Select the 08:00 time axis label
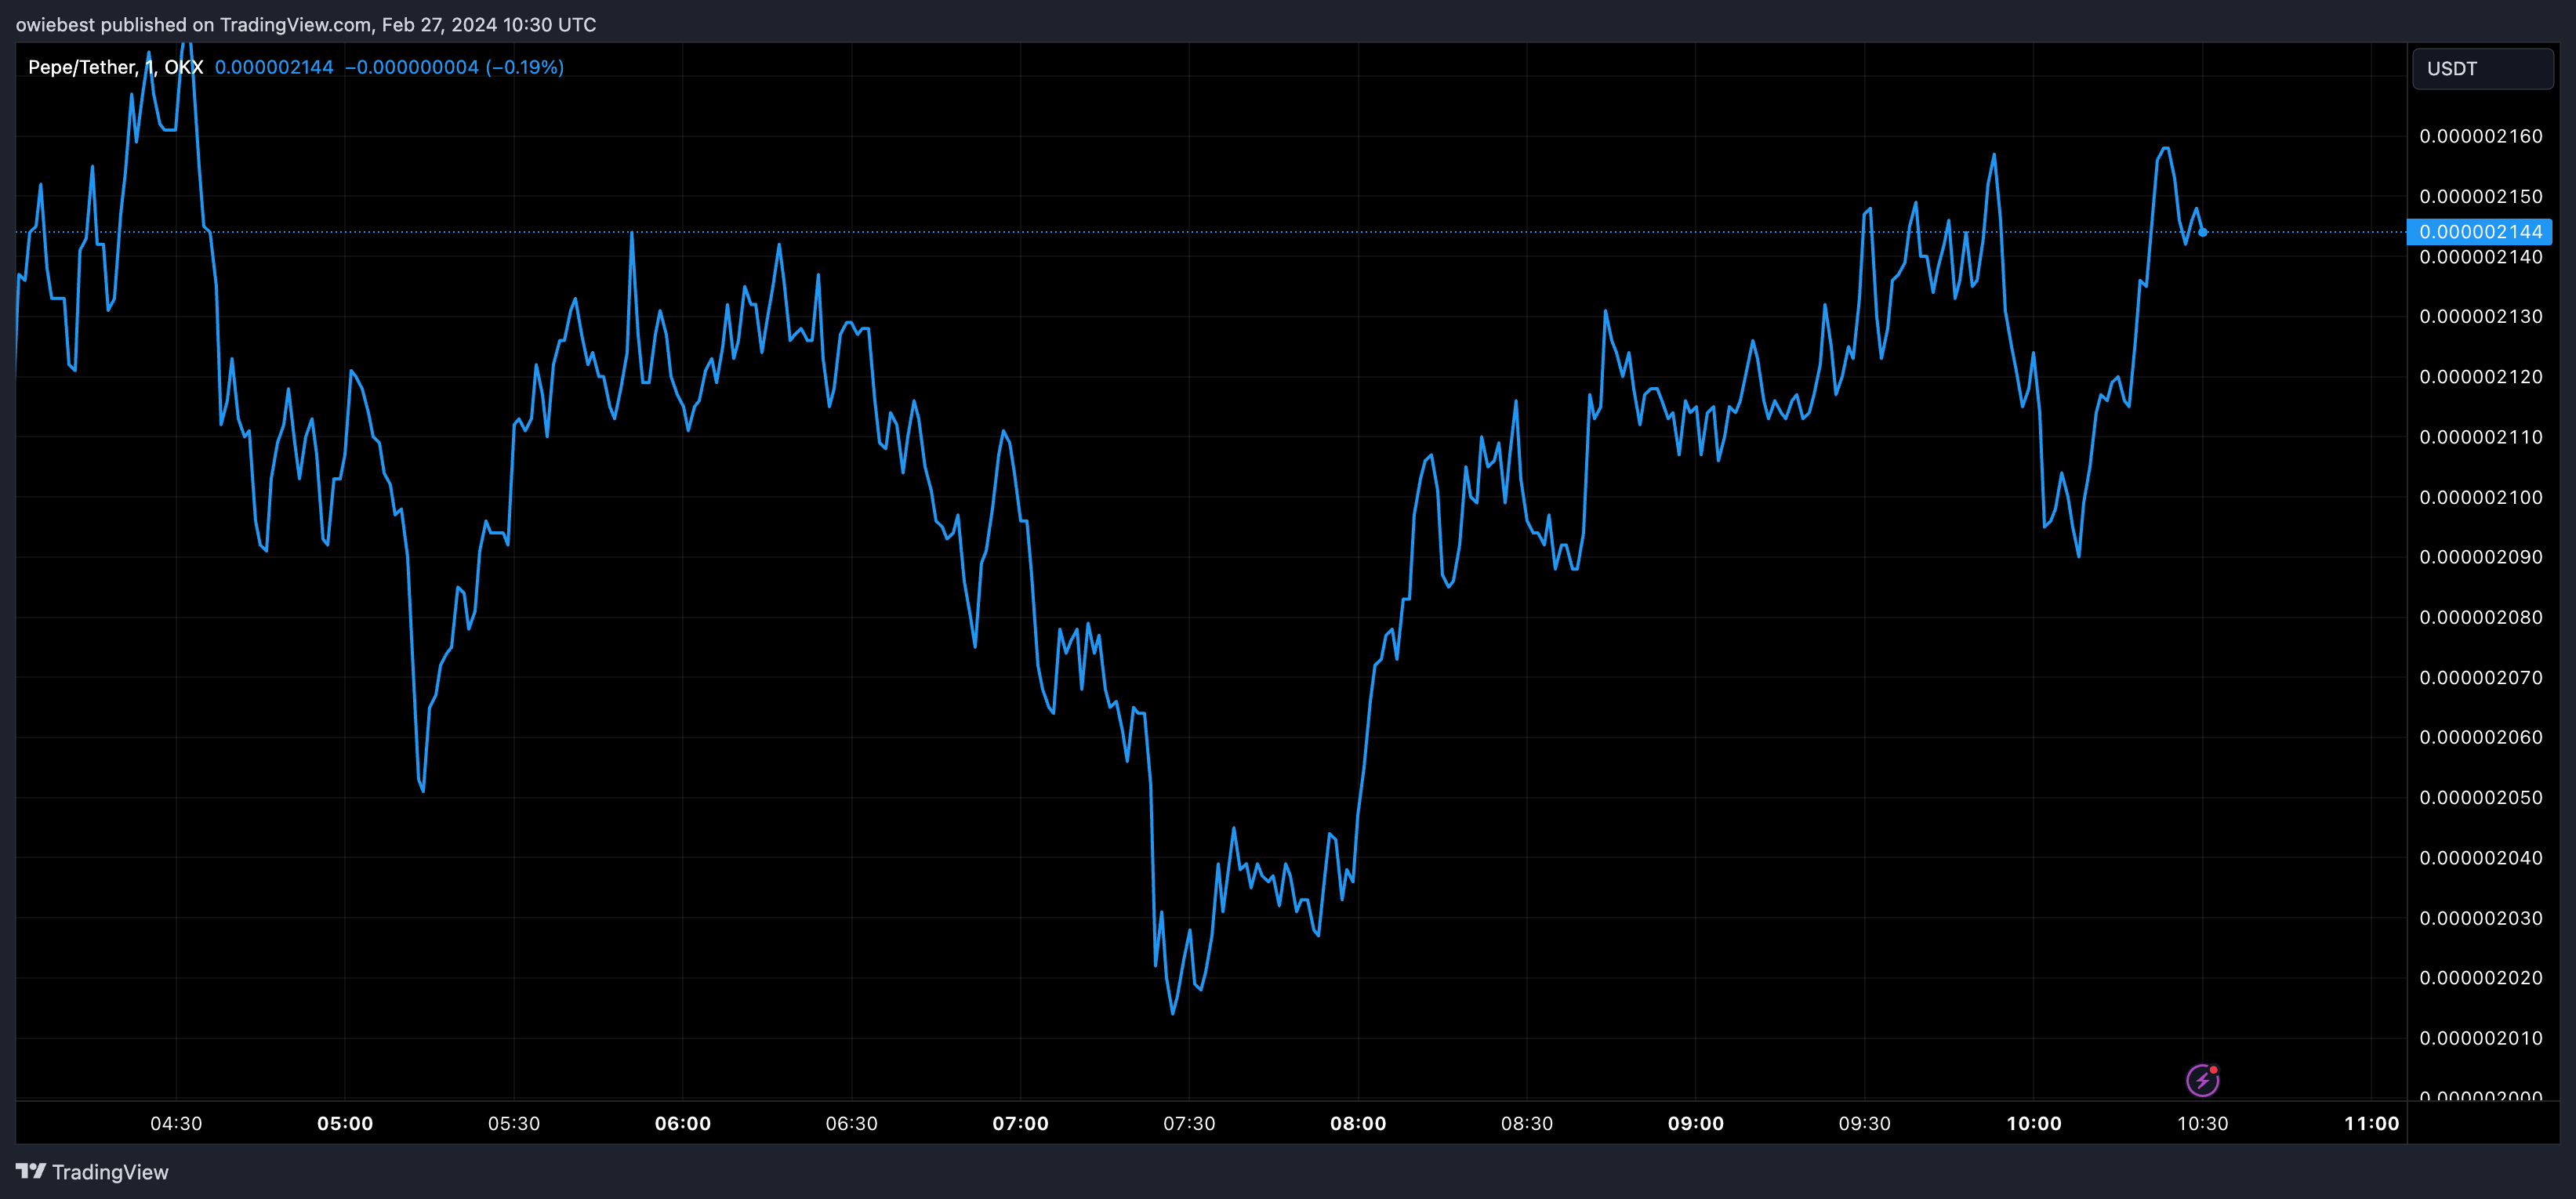 coord(1357,1123)
